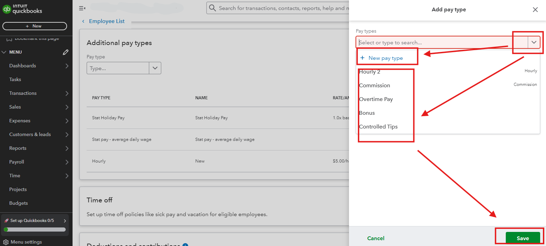This screenshot has width=546, height=246.
Task: Open the Pay types dropdown arrow
Action: pyautogui.click(x=534, y=42)
